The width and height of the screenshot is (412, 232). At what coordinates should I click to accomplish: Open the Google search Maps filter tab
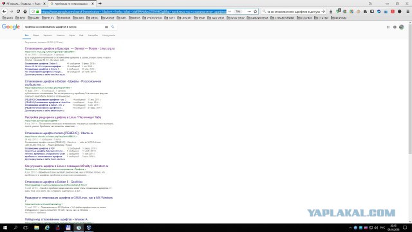point(71,35)
